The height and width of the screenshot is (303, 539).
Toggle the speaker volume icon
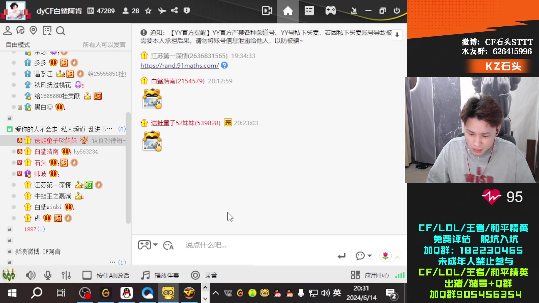pos(31,275)
